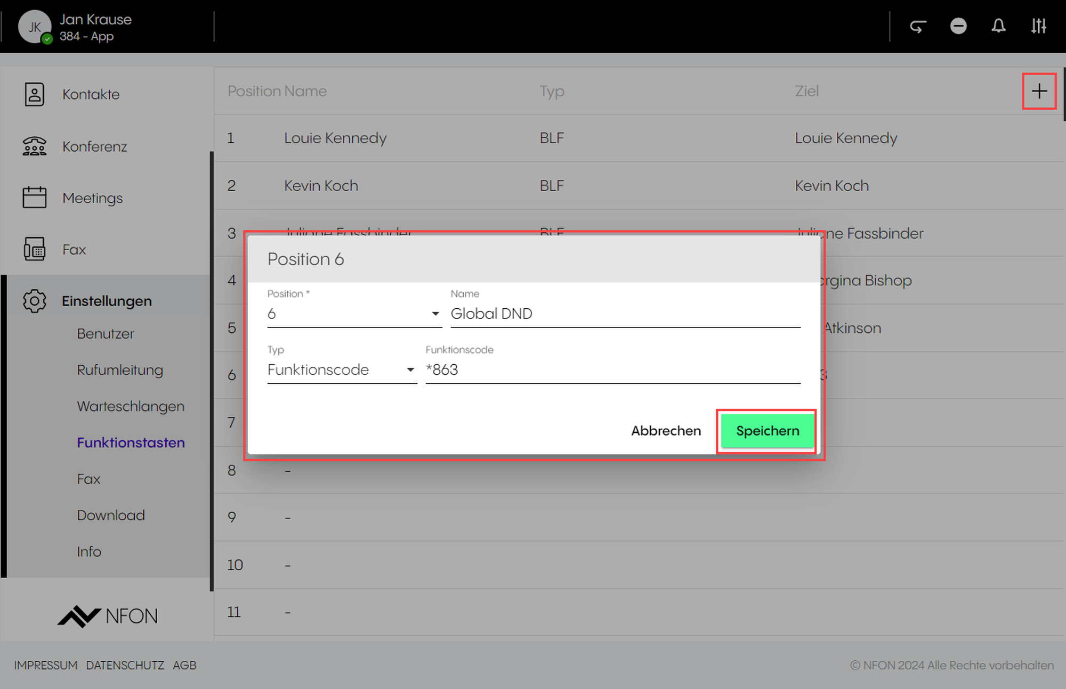Click the Konferenz phone icon
The width and height of the screenshot is (1066, 689).
[x=35, y=146]
